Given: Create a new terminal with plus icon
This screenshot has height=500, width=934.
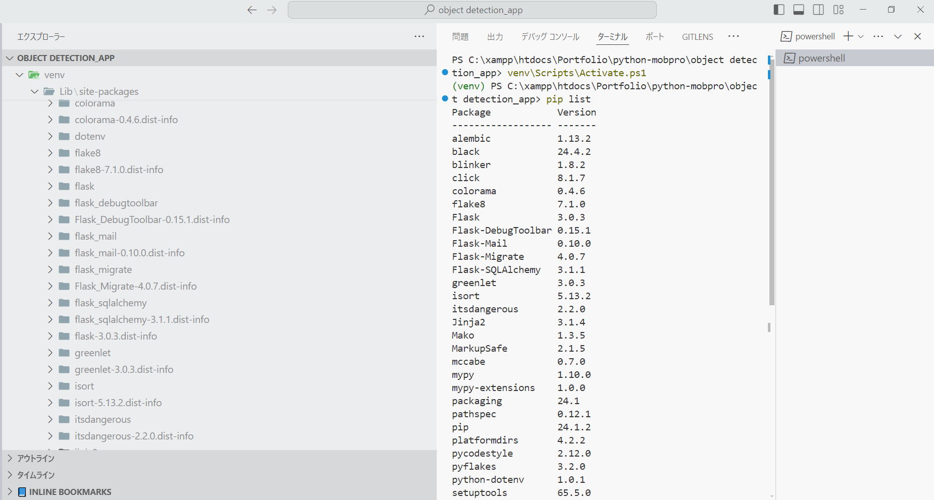Looking at the screenshot, I should click(848, 36).
